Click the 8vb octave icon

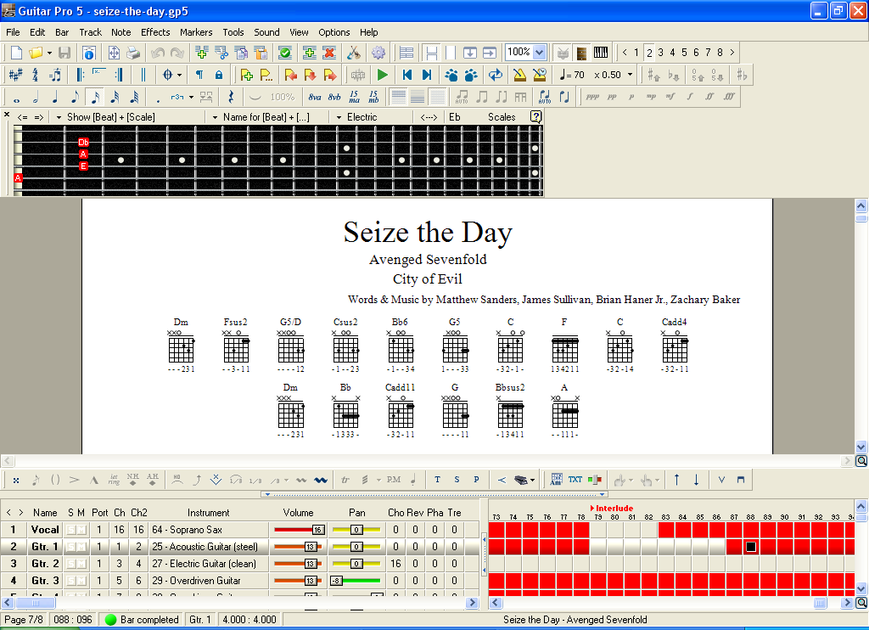(334, 98)
